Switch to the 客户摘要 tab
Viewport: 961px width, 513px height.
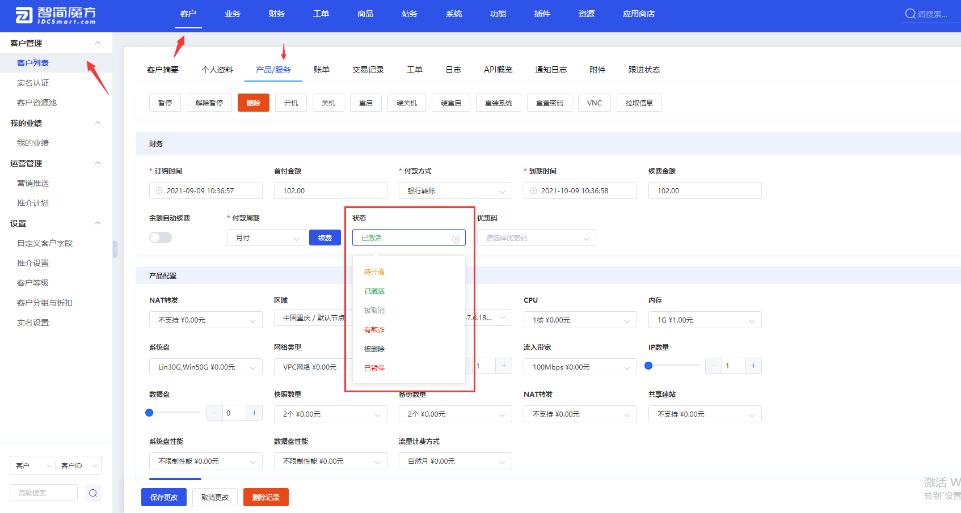tap(163, 70)
